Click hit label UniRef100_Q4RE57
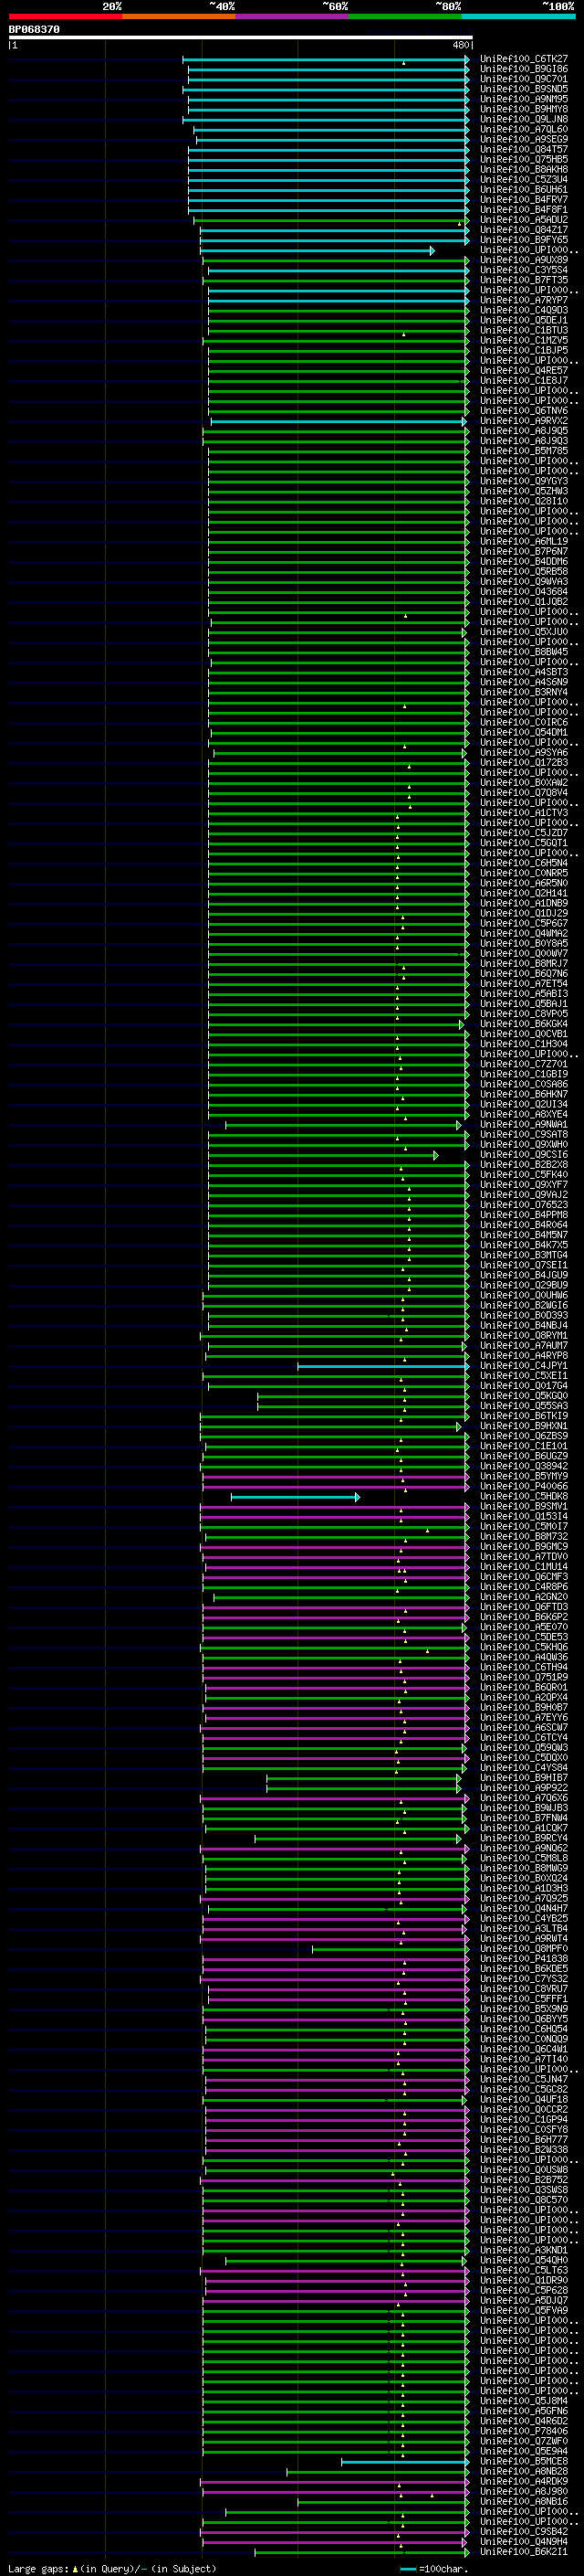 [524, 371]
